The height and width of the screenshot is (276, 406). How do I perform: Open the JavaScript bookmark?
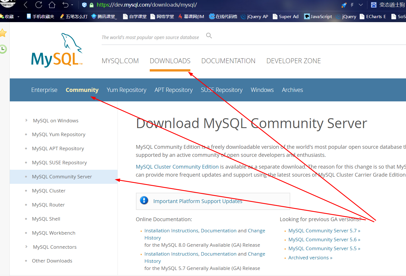pyautogui.click(x=318, y=16)
